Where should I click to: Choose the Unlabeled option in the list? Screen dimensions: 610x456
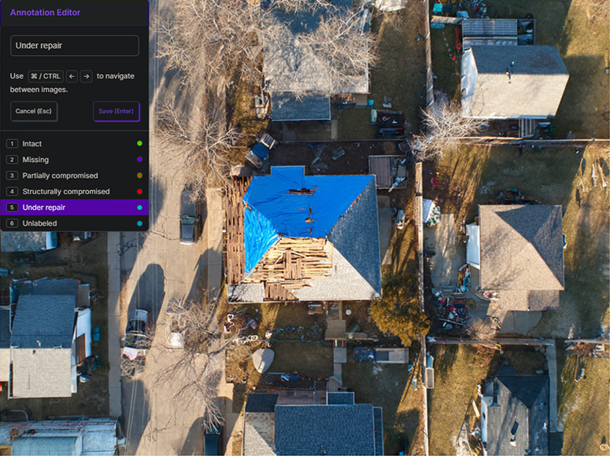[39, 223]
